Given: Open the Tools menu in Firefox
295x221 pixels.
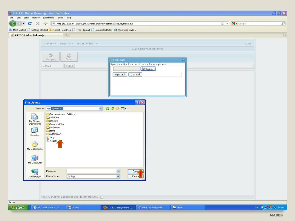Looking at the screenshot, I should coord(60,18).
